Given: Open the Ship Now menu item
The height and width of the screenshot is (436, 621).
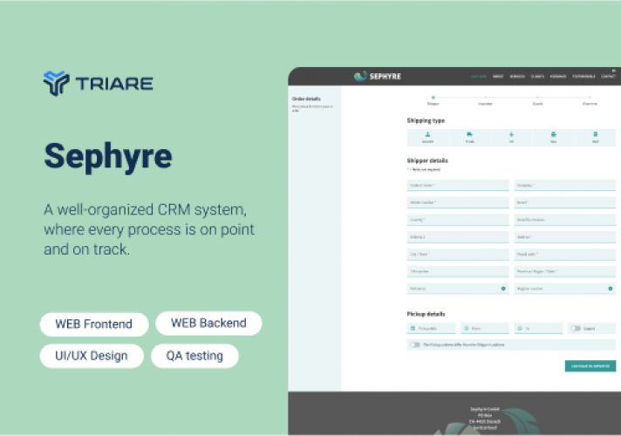Looking at the screenshot, I should point(479,77).
